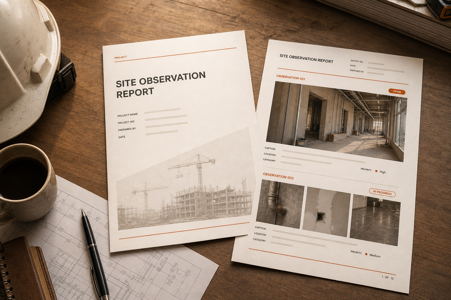Select the "PROJECT NAME" label on the cover

tap(127, 115)
